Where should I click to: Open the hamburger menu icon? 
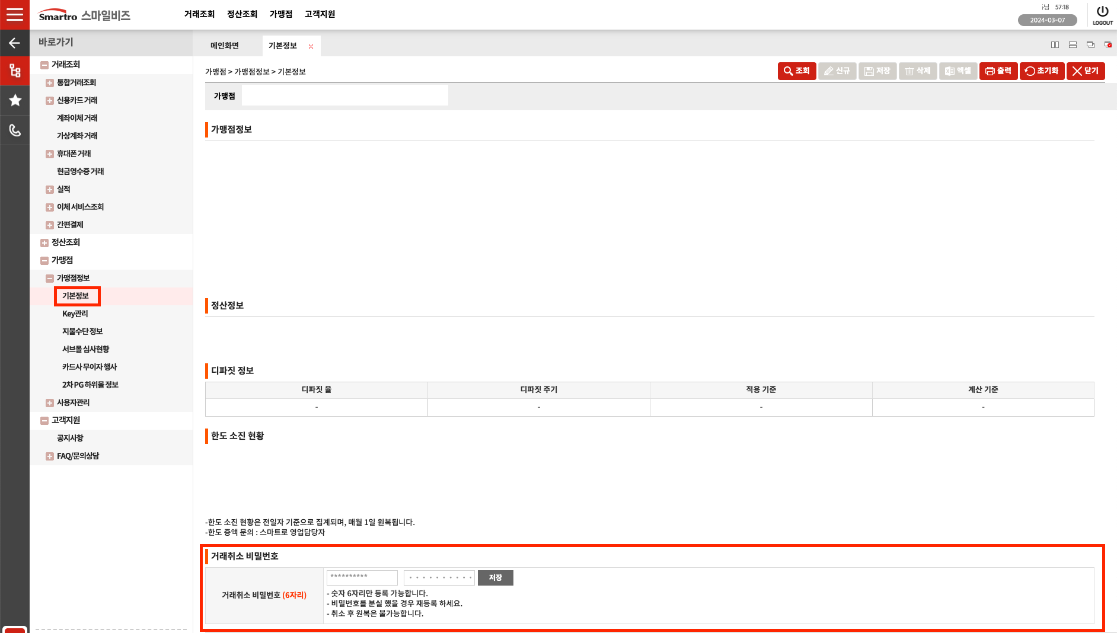15,14
